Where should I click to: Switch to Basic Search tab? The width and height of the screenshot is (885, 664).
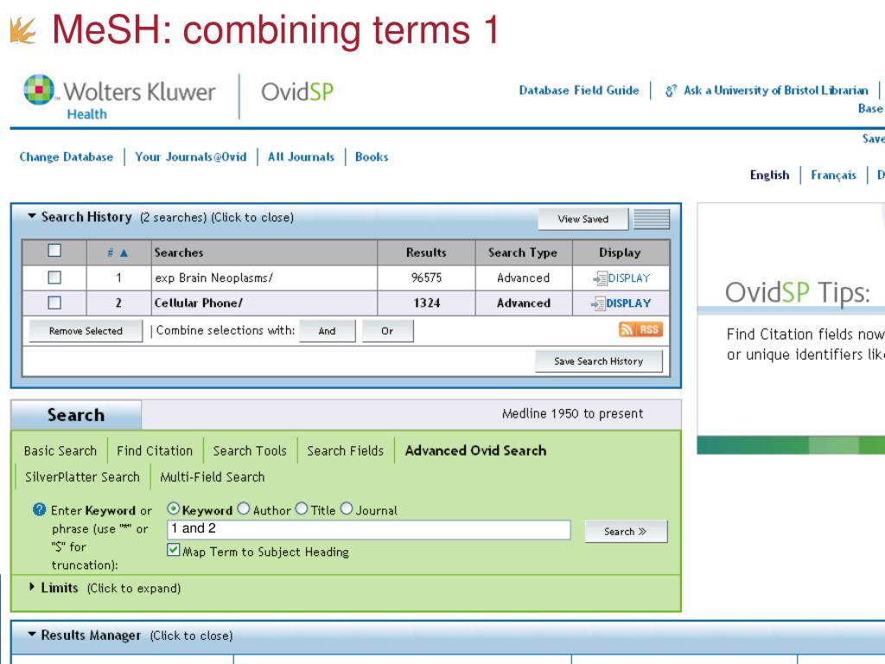60,450
